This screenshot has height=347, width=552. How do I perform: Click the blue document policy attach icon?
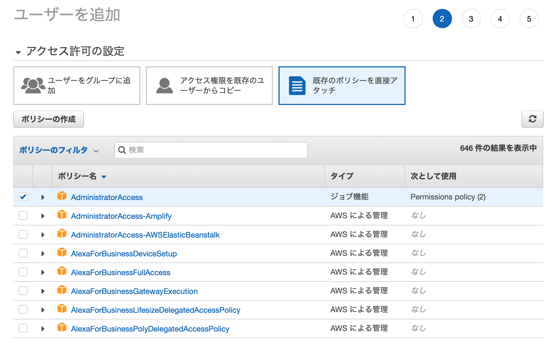click(x=297, y=86)
